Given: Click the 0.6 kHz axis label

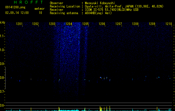Looking at the screenshot, I should (x=2, y=105).
